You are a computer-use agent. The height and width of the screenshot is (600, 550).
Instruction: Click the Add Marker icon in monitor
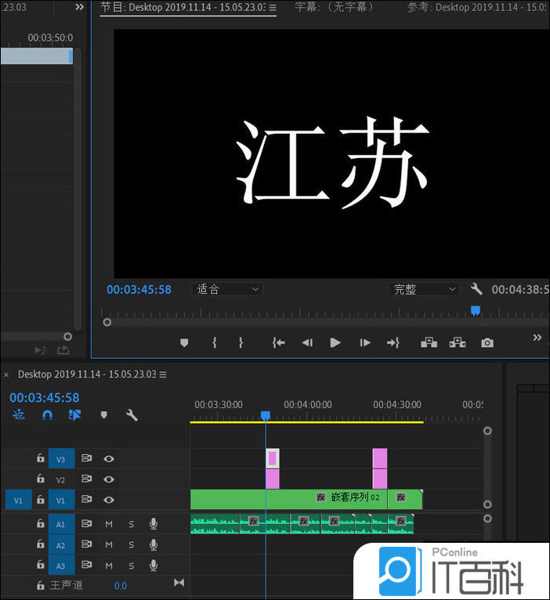tap(184, 342)
